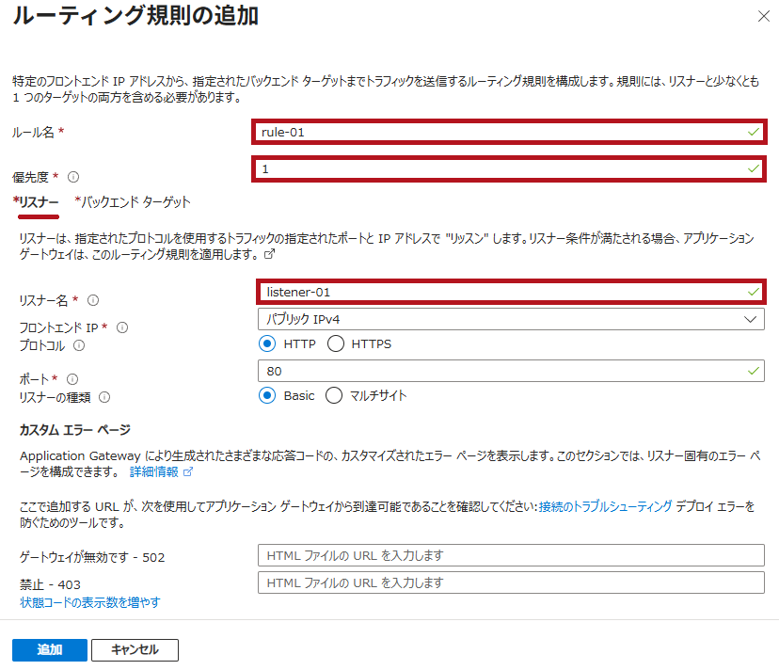Click the info icon next to プロトコル
This screenshot has height=670, width=779.
79,345
